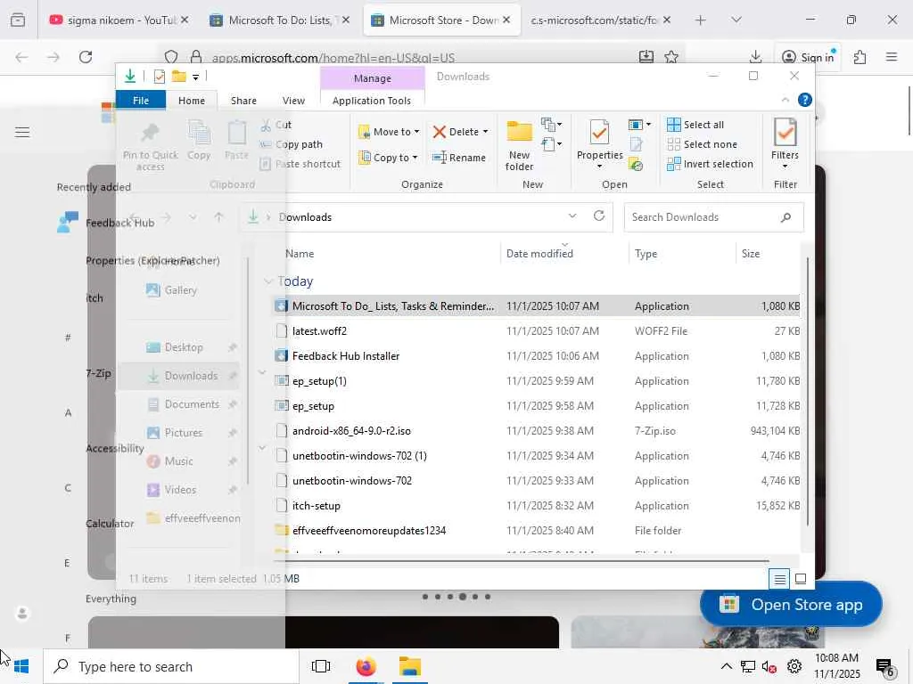Open the Microsoft Store page navigation hamburger menu
This screenshot has height=684, width=913.
(x=22, y=132)
